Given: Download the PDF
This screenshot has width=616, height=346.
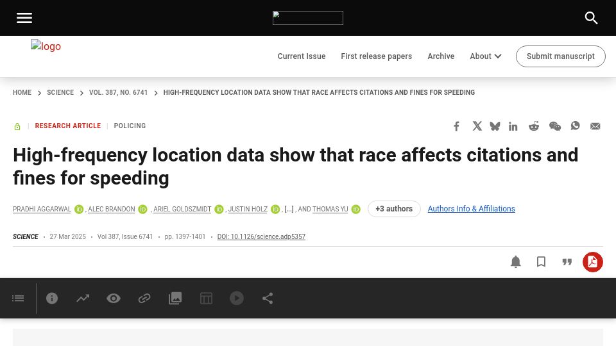Looking at the screenshot, I should pos(593,262).
